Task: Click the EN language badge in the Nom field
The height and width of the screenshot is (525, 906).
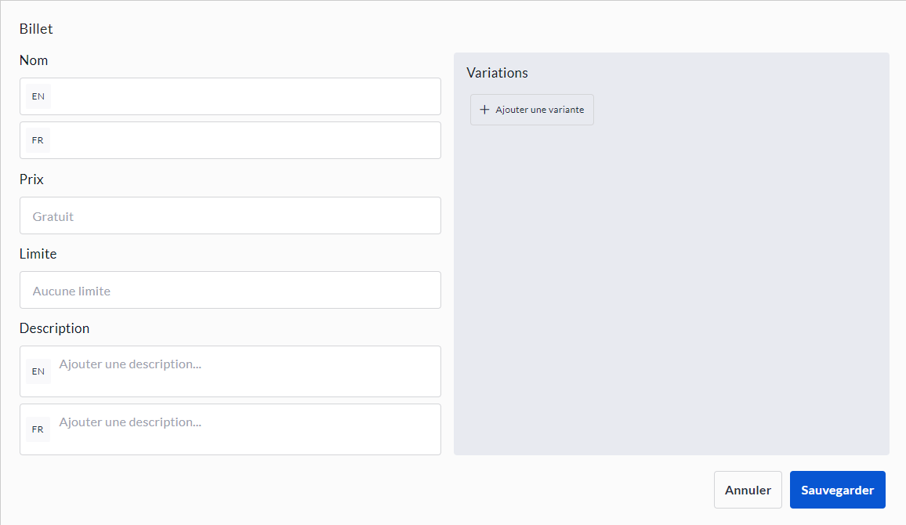Action: (x=38, y=96)
